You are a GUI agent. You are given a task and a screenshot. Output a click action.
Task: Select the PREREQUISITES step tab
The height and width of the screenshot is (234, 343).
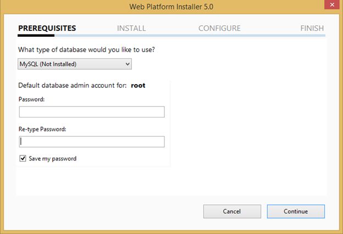[x=47, y=28]
